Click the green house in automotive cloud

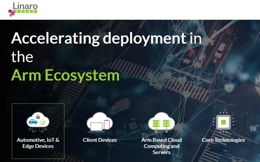(43, 123)
